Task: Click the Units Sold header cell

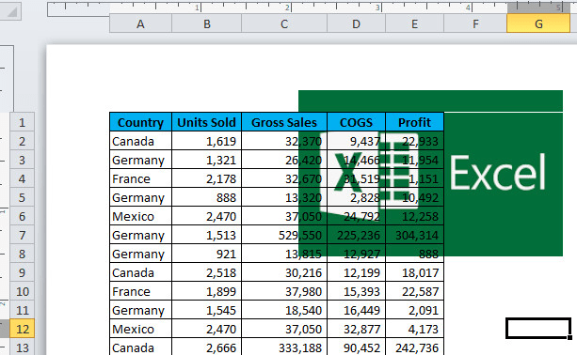Action: (x=206, y=122)
